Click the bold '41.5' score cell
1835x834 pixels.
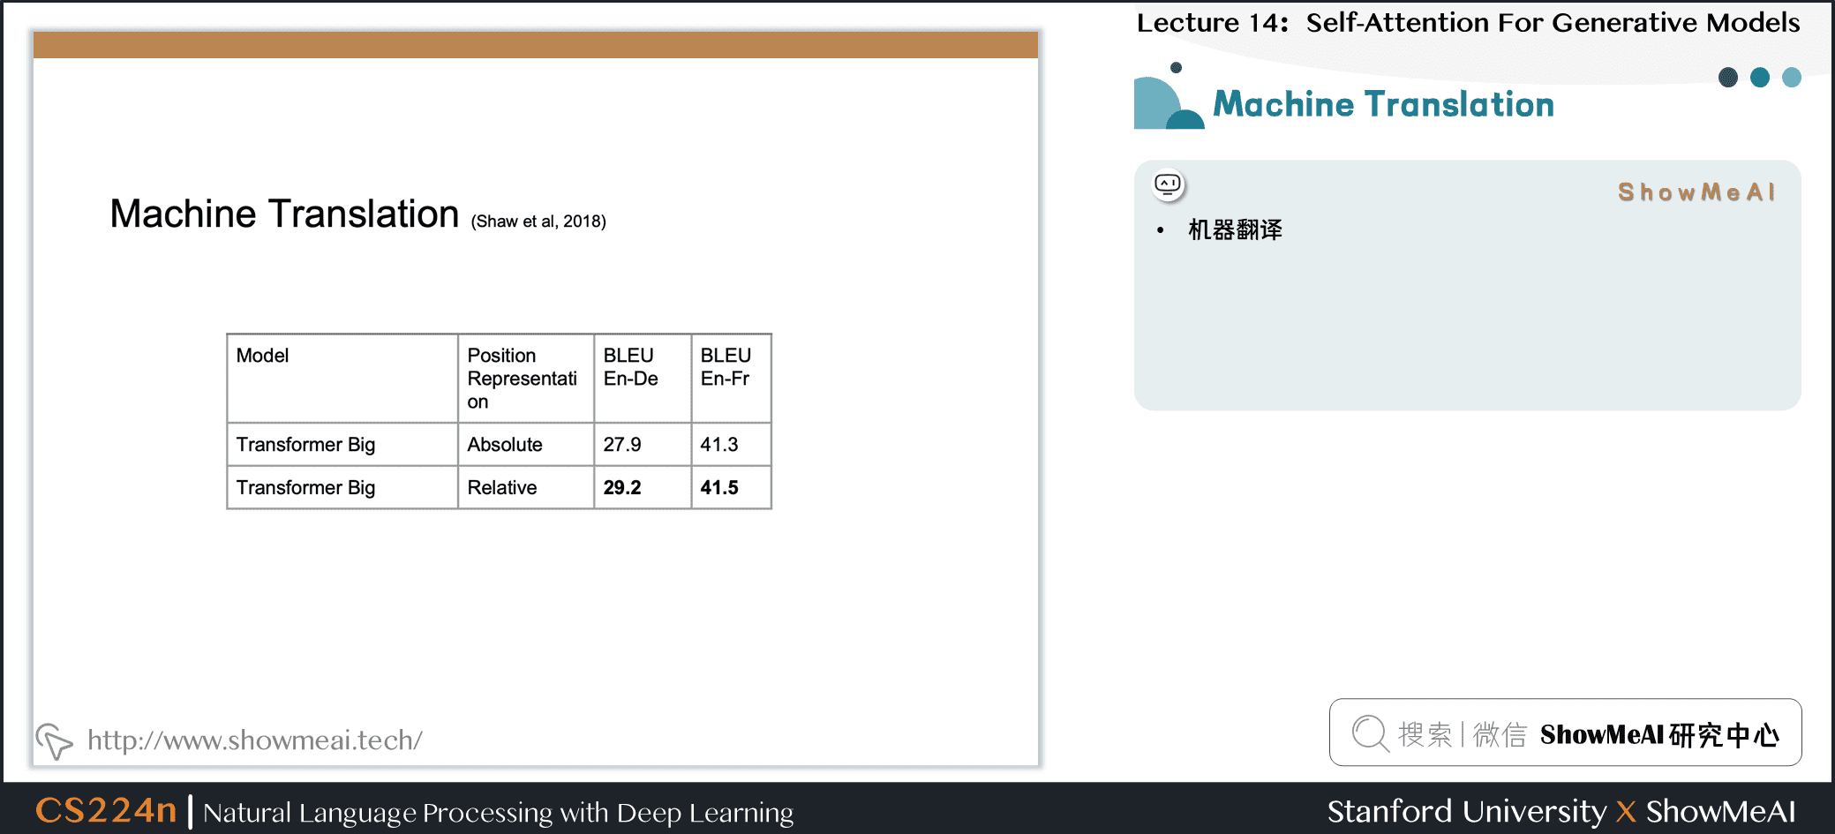[x=732, y=488]
